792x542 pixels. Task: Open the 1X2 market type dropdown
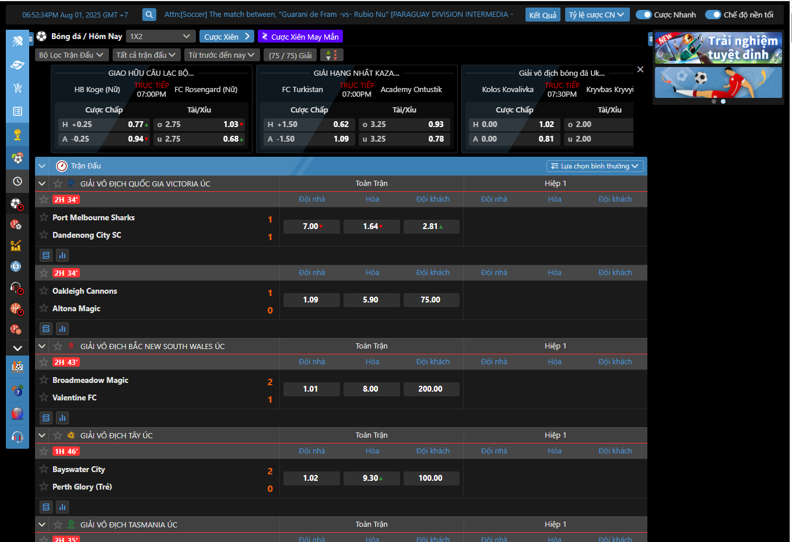tap(160, 36)
